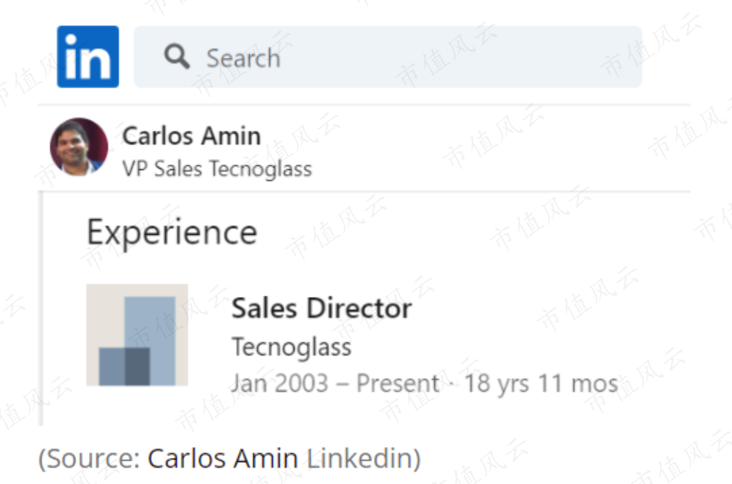Click the magnifying glass search icon
The width and height of the screenshot is (732, 484).
point(177,56)
